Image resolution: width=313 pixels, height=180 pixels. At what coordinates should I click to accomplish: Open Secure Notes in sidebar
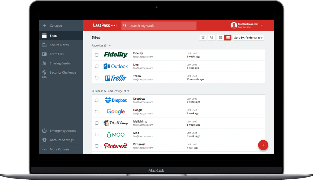tap(59, 45)
